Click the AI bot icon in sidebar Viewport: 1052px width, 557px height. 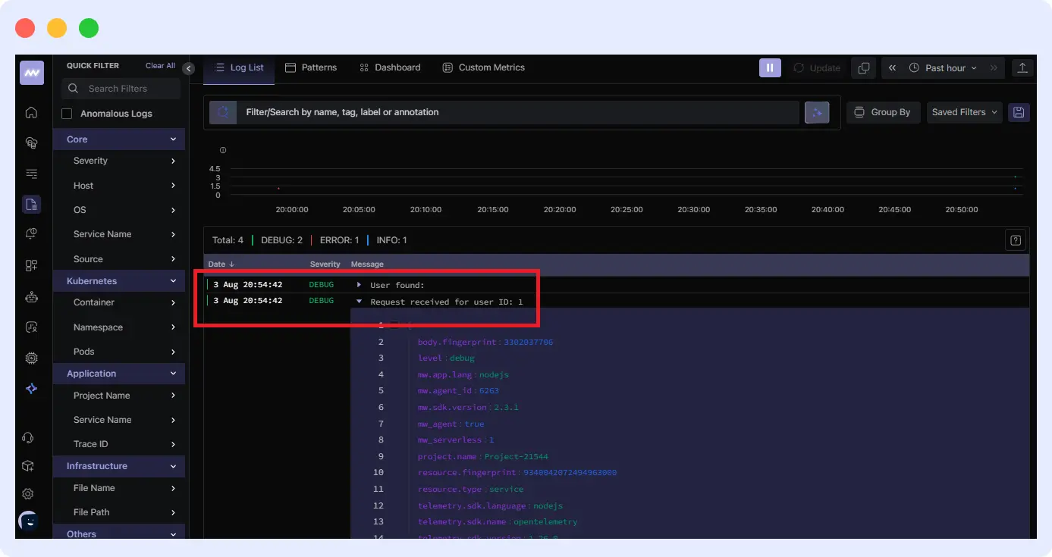31,296
